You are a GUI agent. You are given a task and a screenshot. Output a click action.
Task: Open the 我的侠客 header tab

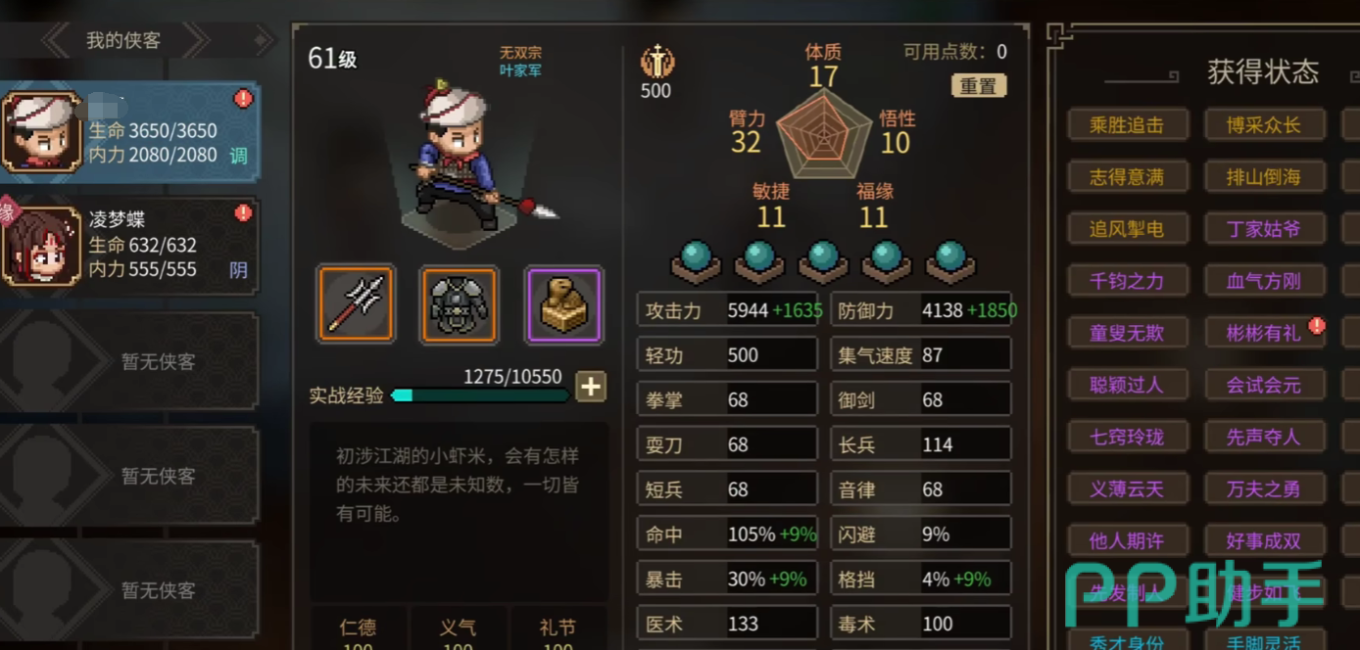[123, 41]
